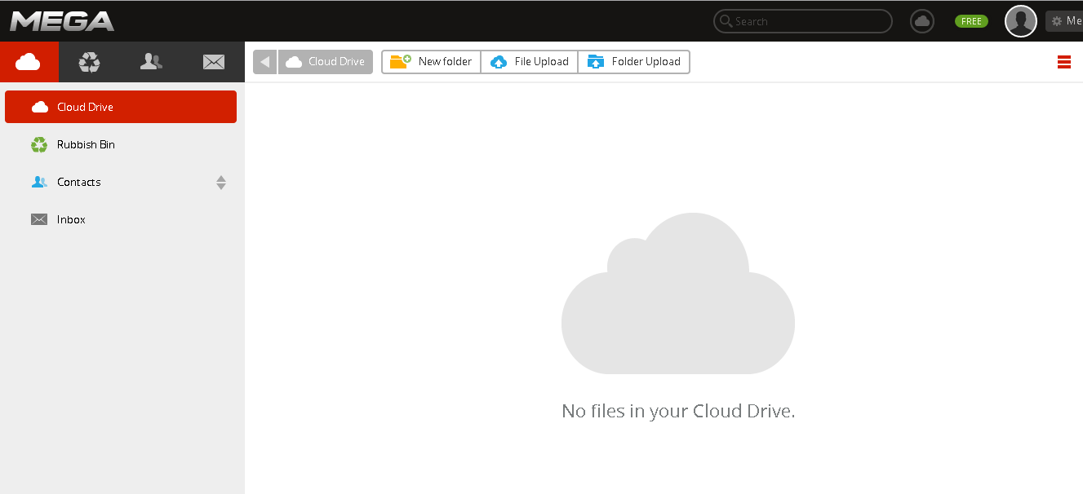Image resolution: width=1083 pixels, height=494 pixels.
Task: Click the green FREE membership badge
Action: coord(970,20)
